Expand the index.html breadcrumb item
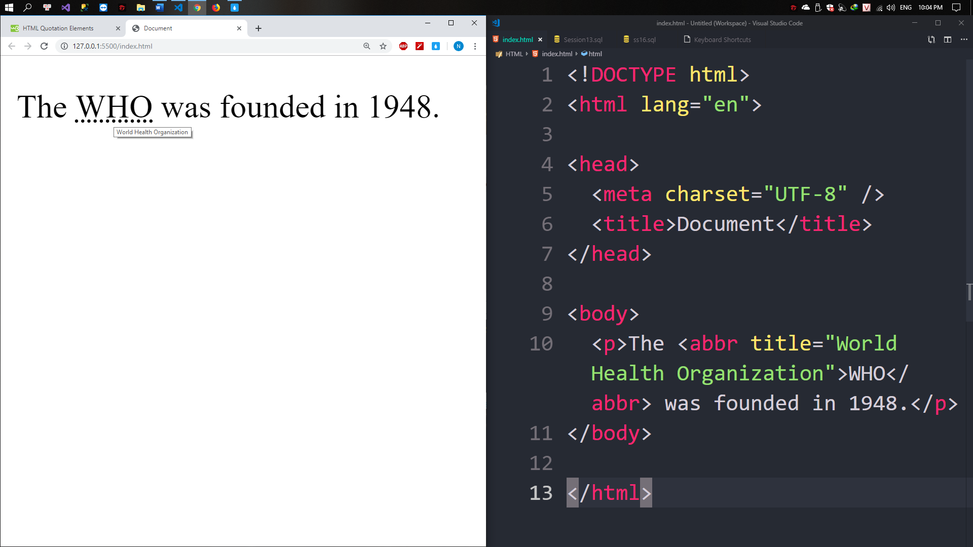Viewport: 973px width, 547px height. coord(557,54)
